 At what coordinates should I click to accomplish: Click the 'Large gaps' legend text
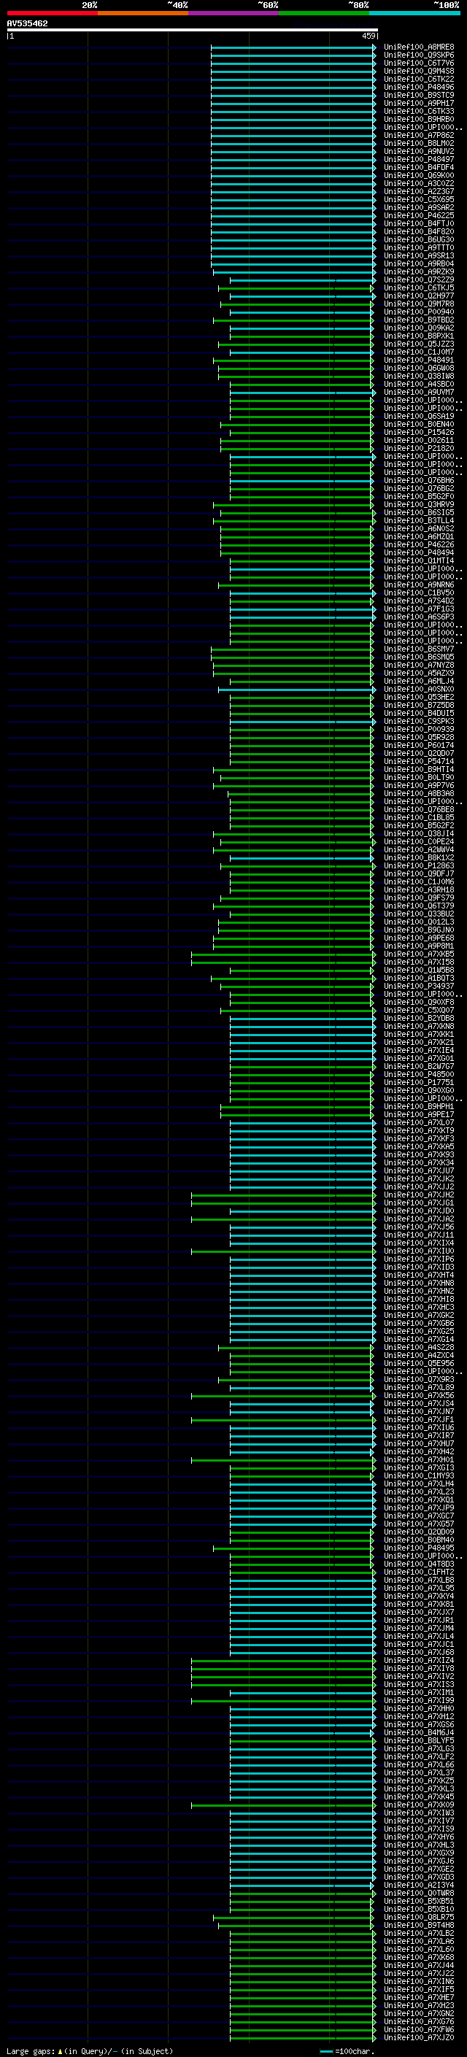point(31,2050)
